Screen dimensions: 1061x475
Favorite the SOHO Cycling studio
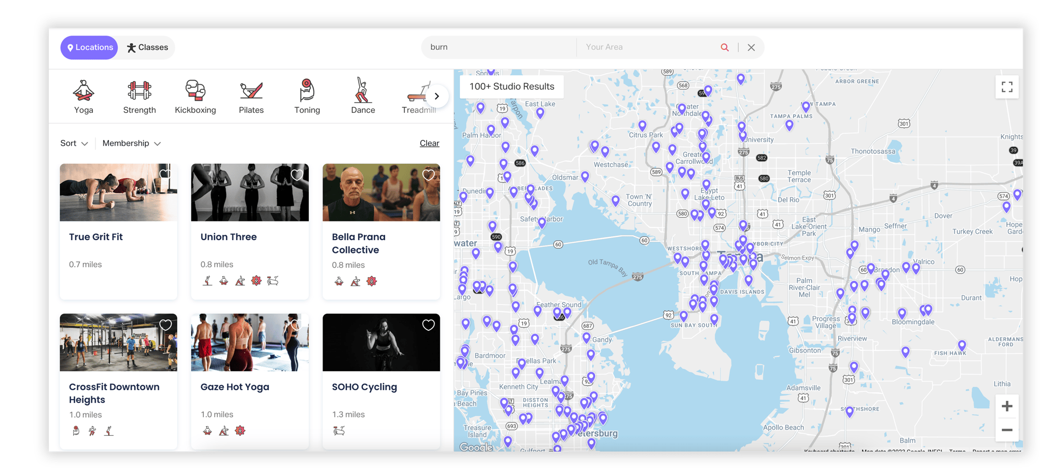pyautogui.click(x=428, y=325)
